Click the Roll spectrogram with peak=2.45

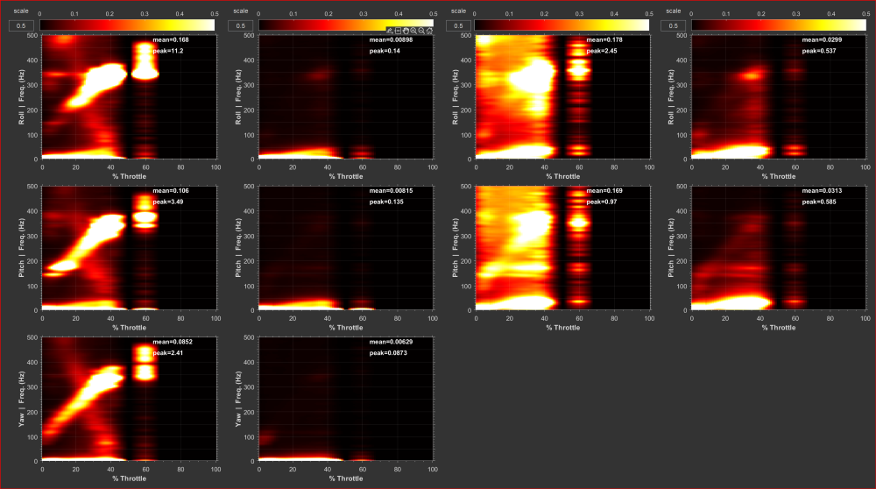(562, 96)
